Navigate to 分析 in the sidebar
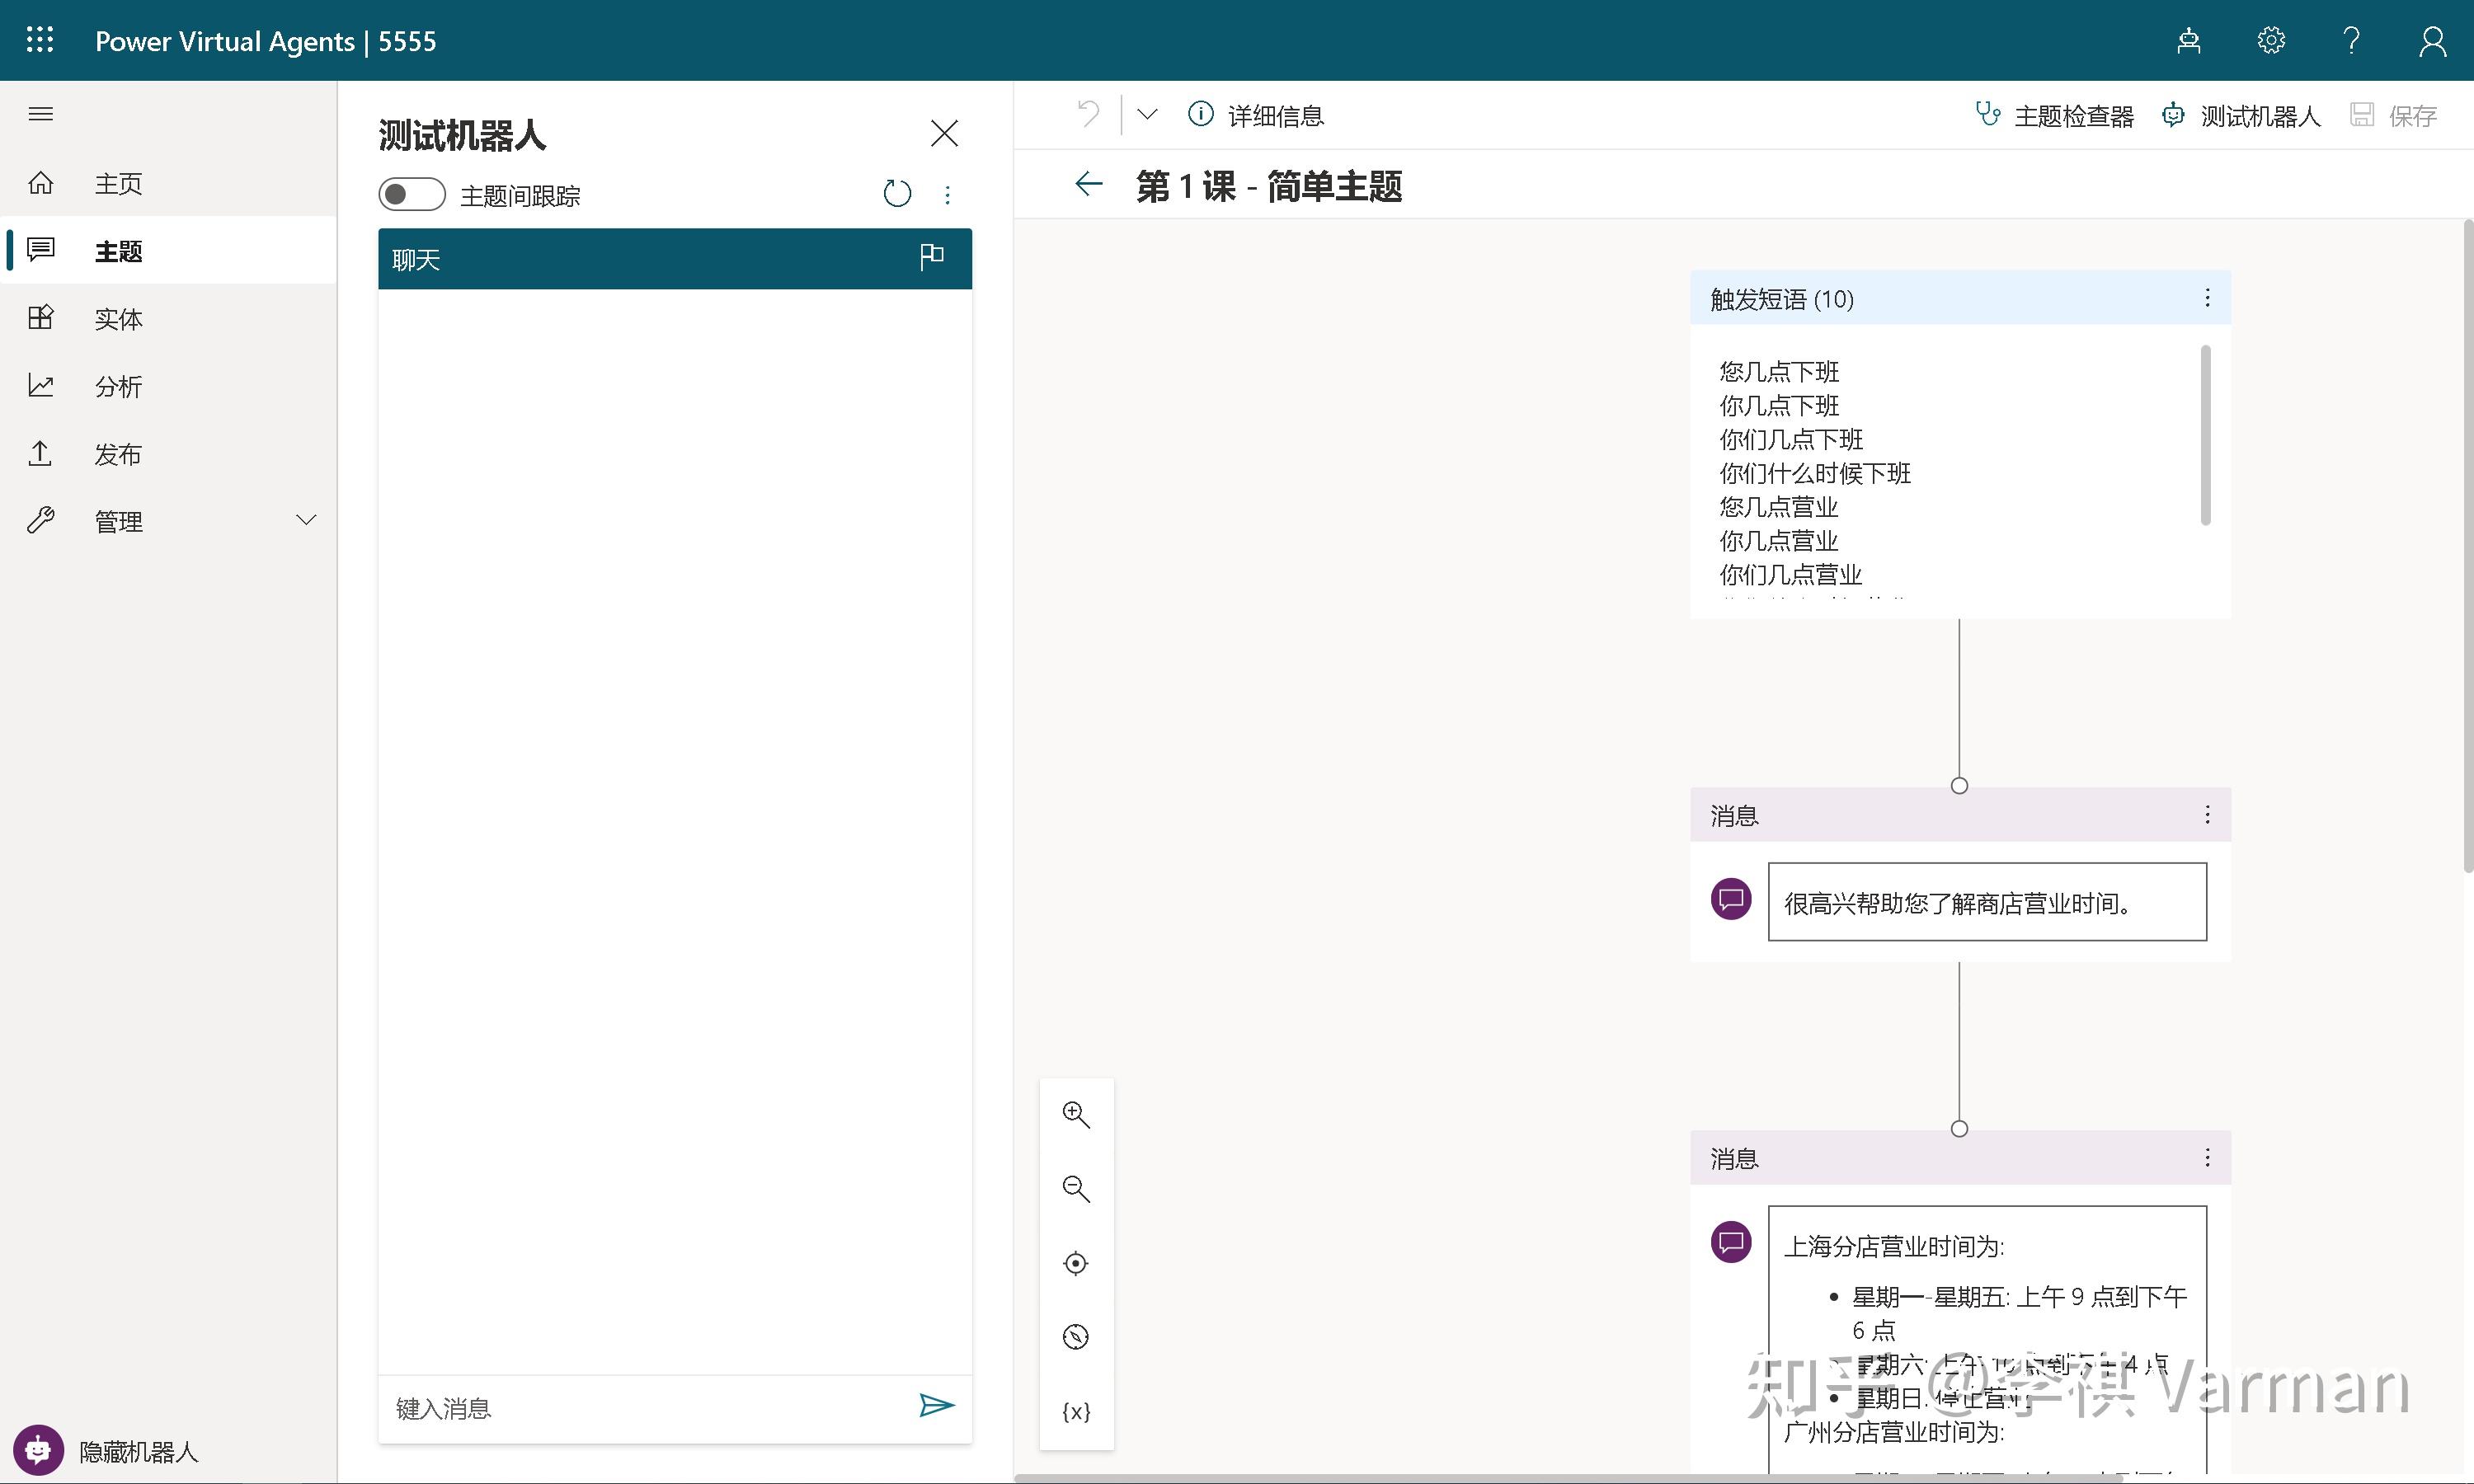 click(117, 385)
